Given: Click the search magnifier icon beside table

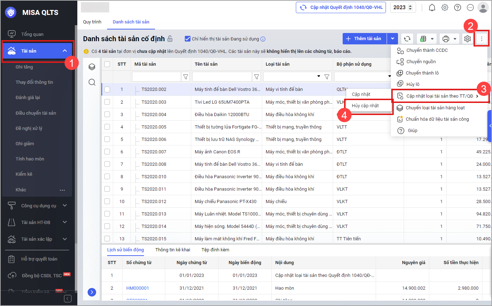Looking at the screenshot, I should point(92,82).
